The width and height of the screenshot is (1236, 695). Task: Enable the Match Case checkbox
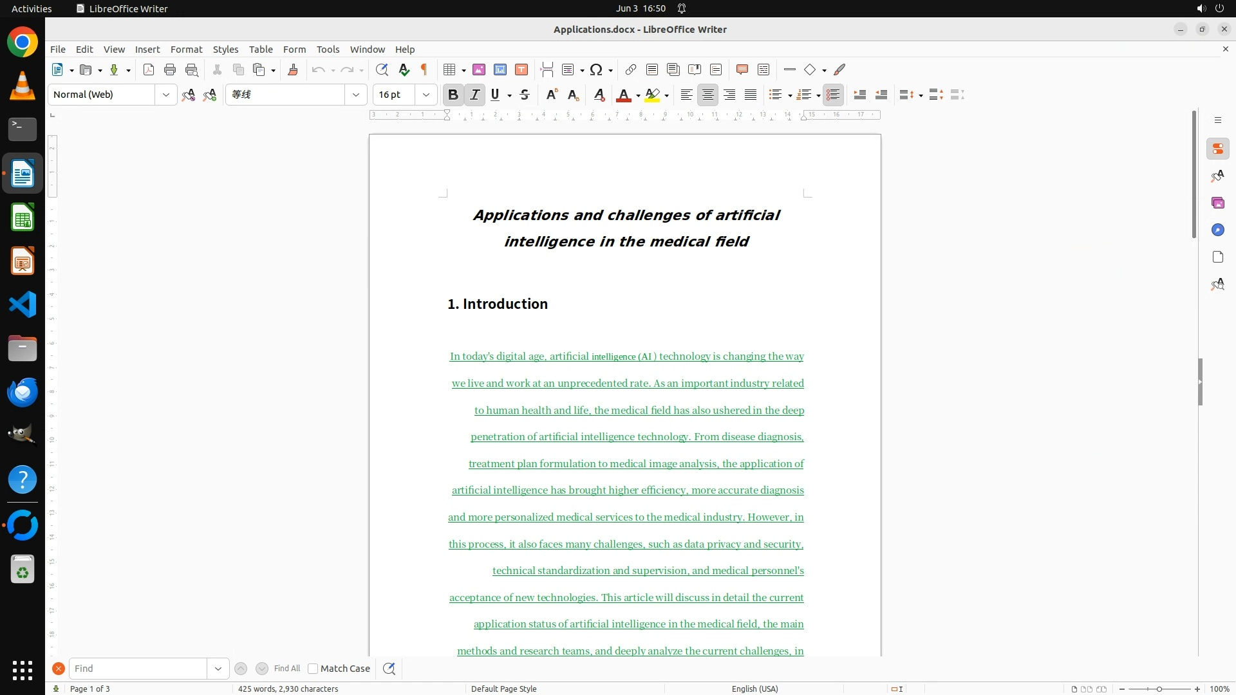coord(313,669)
